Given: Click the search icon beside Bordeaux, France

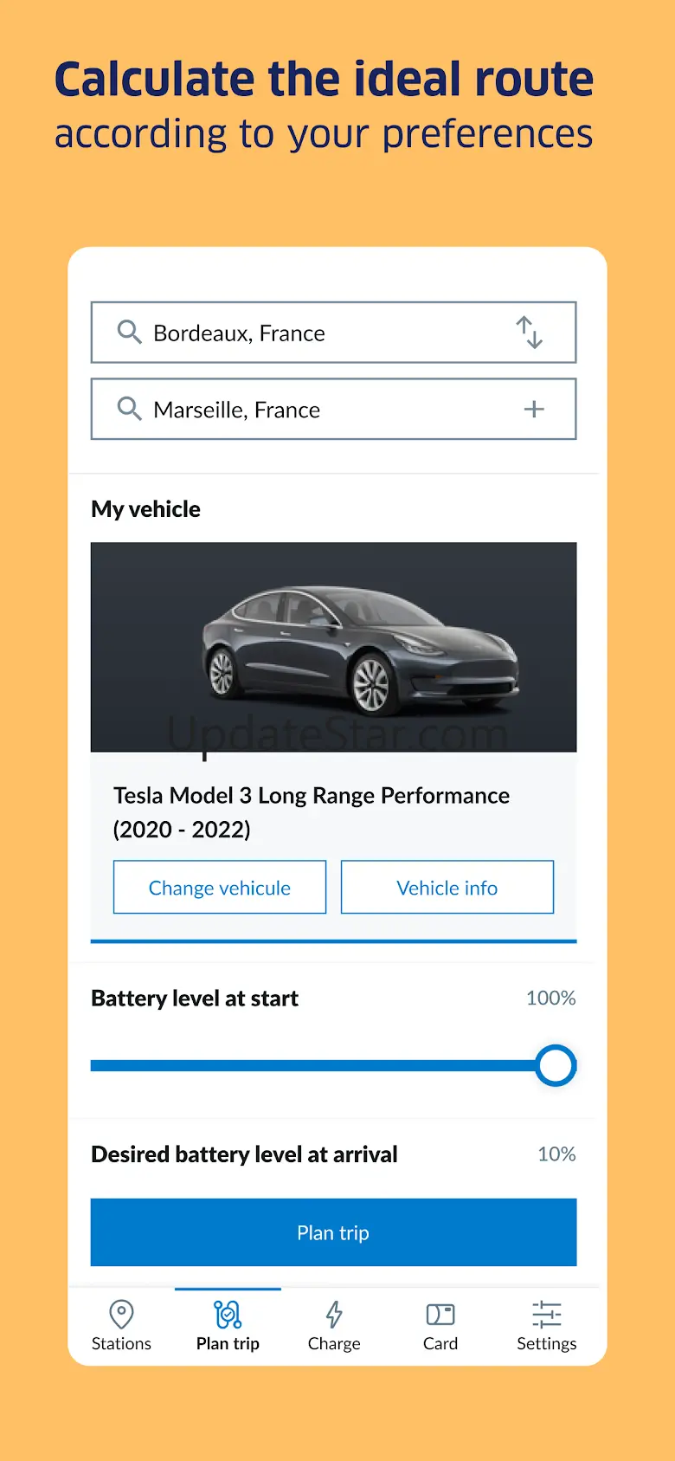Looking at the screenshot, I should point(129,332).
